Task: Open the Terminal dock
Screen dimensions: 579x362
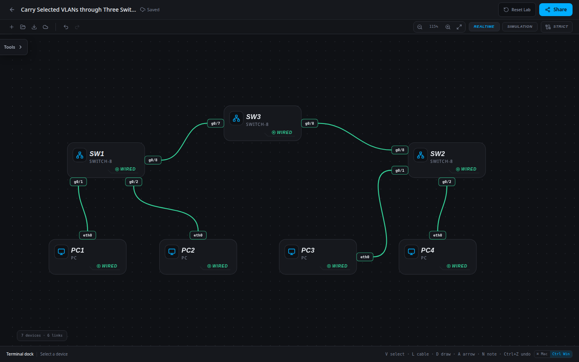Action: pos(20,354)
